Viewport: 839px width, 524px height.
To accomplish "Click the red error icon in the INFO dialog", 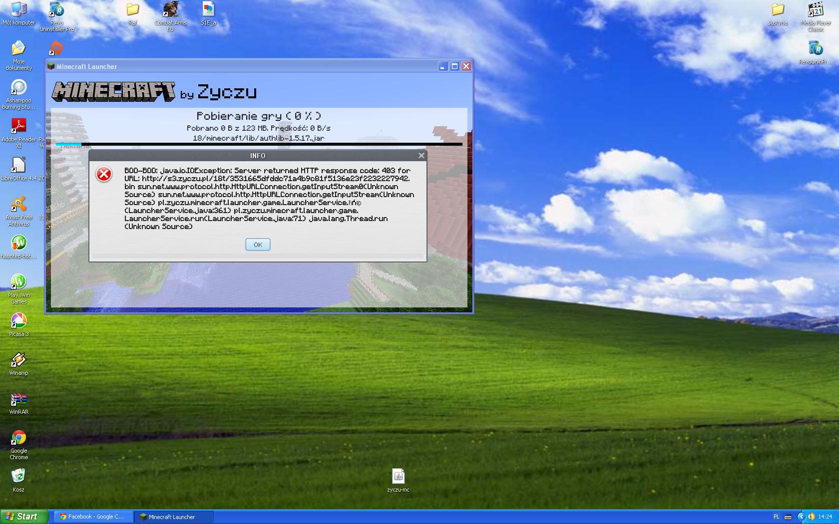I will pyautogui.click(x=104, y=174).
